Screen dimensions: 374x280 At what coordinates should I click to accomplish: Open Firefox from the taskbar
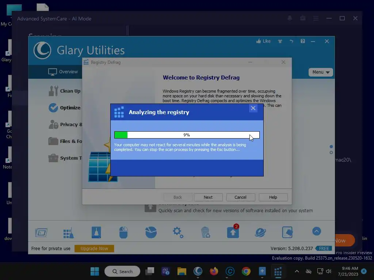click(x=214, y=271)
